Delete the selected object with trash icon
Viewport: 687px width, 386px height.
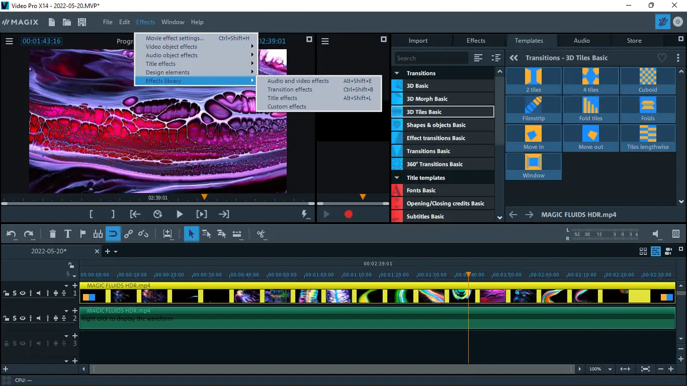tap(53, 234)
